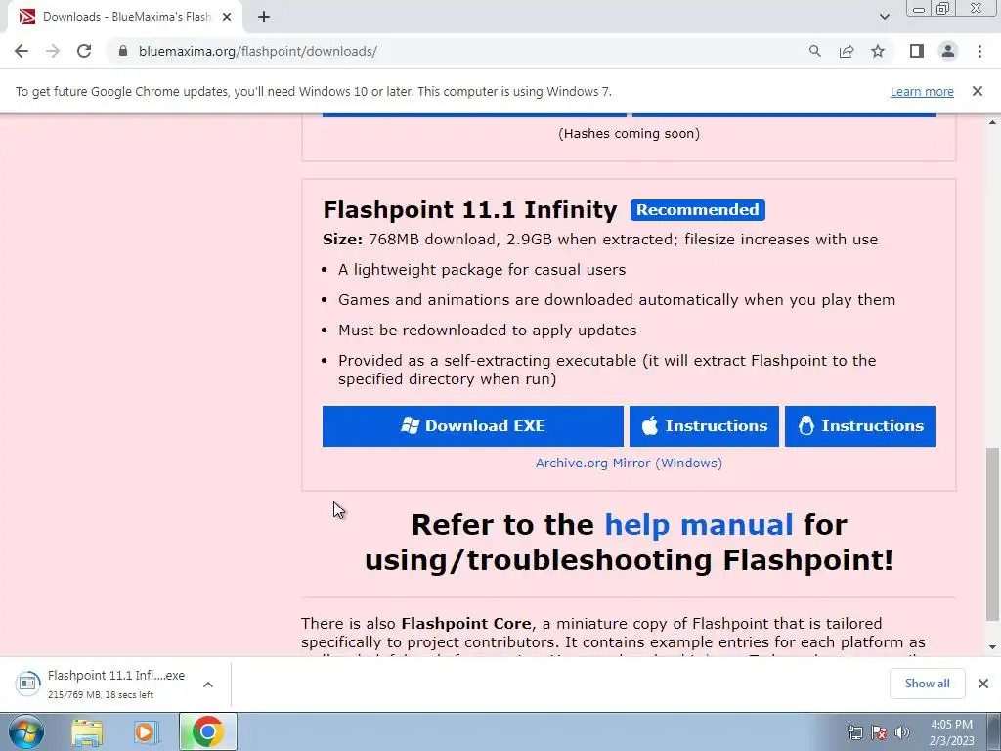Screen dimensions: 1001x751
Task: Click the '(Hashes coming soon)' text
Action: [629, 133]
